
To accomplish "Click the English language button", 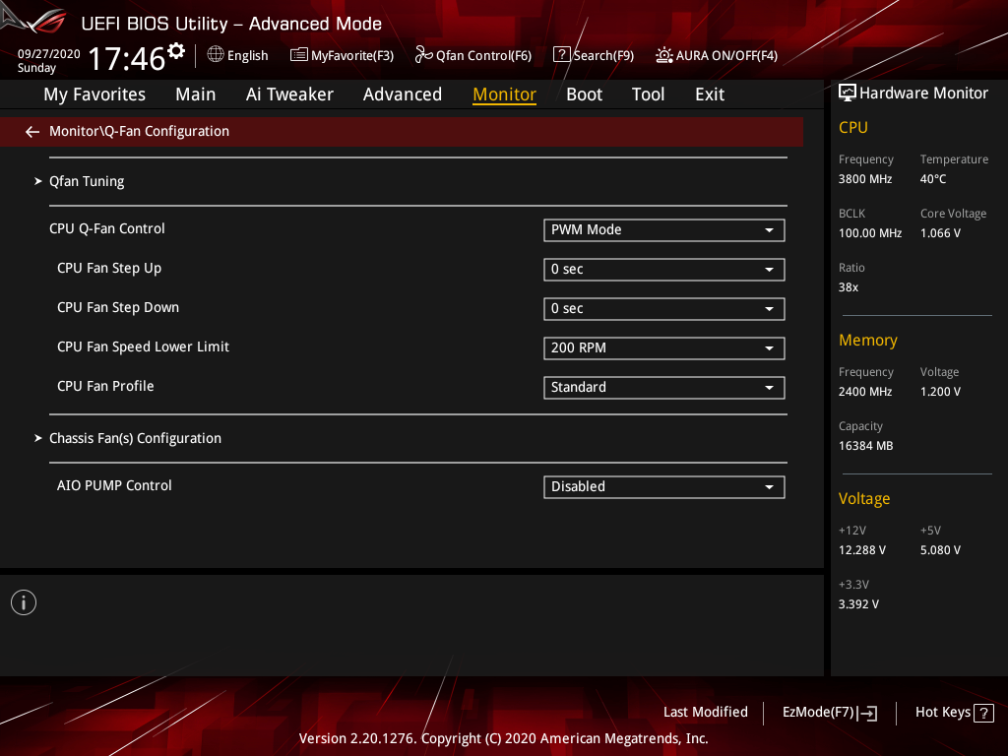I will 247,56.
